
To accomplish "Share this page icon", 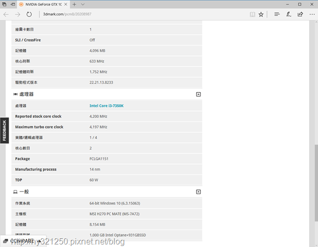I will pos(300,14).
